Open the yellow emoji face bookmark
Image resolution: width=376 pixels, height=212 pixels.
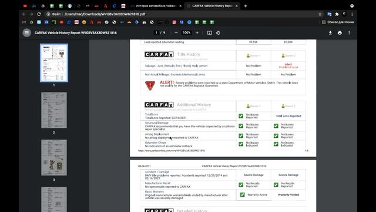pos(84,22)
